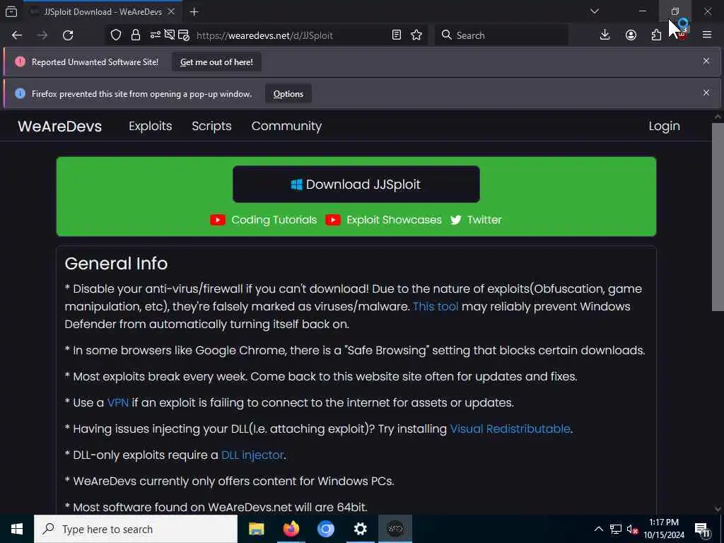
Task: Open the Firefox View icon at tab strip start
Action: 11,12
